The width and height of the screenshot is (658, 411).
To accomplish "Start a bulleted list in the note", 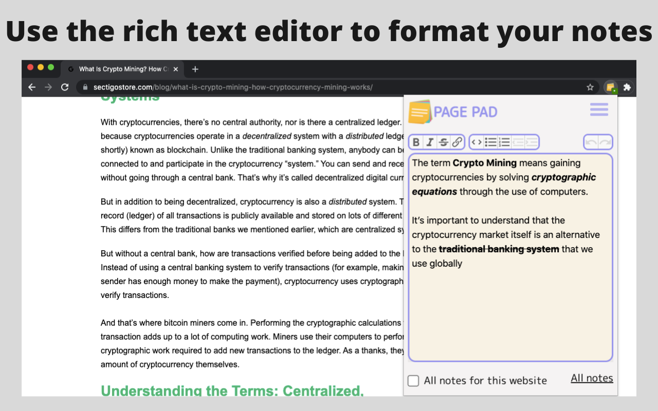I will pos(491,142).
